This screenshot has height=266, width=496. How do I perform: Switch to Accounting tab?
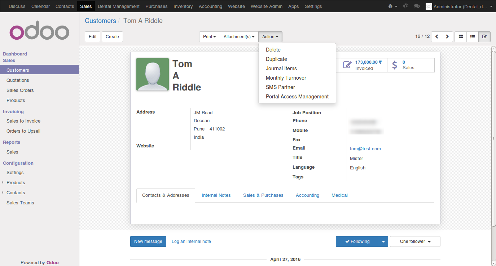click(x=307, y=195)
